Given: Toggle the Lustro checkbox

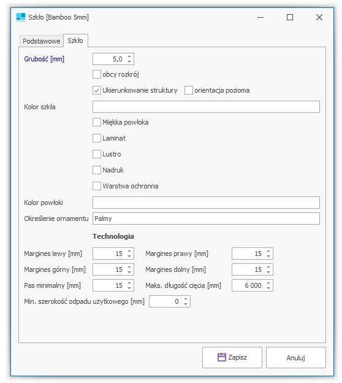Looking at the screenshot, I should coord(97,154).
